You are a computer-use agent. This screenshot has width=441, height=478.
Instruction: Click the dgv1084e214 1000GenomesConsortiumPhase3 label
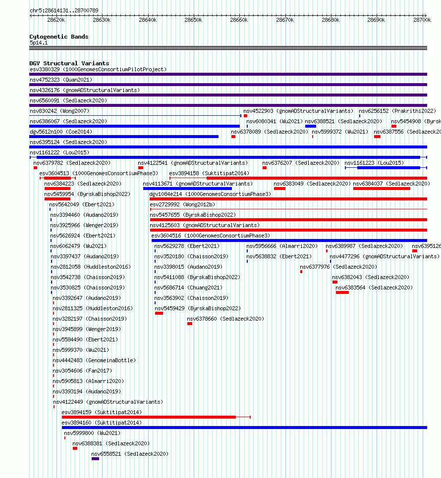pos(210,194)
